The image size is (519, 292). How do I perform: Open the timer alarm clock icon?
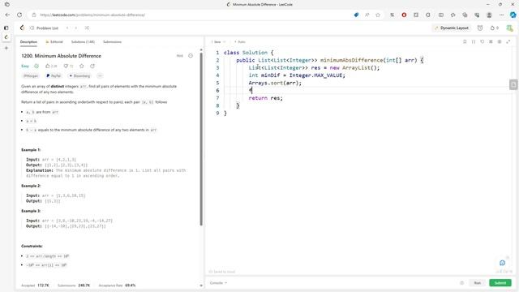[x=480, y=28]
